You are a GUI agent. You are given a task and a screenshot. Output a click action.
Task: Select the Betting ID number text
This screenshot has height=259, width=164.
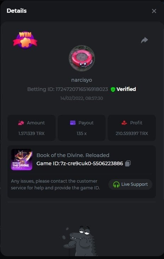(82, 89)
